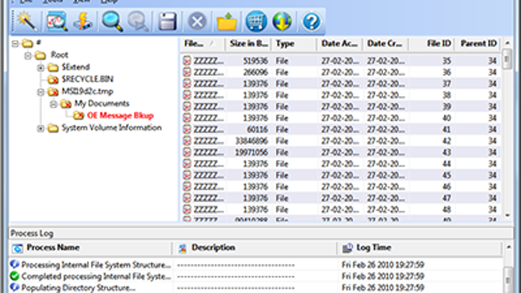Select the size cell 519536
The image size is (521, 293).
(x=255, y=61)
